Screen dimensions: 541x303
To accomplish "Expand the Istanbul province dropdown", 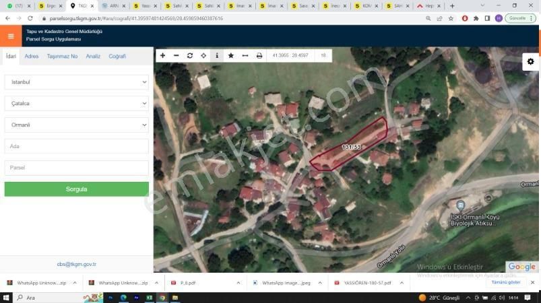I will [x=77, y=82].
